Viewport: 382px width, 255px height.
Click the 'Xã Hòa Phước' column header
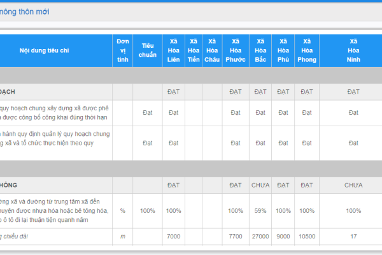pos(236,50)
